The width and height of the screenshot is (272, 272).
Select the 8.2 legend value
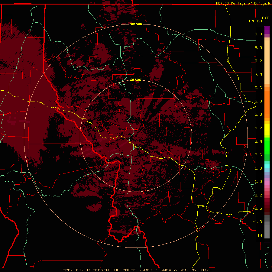click(258, 61)
